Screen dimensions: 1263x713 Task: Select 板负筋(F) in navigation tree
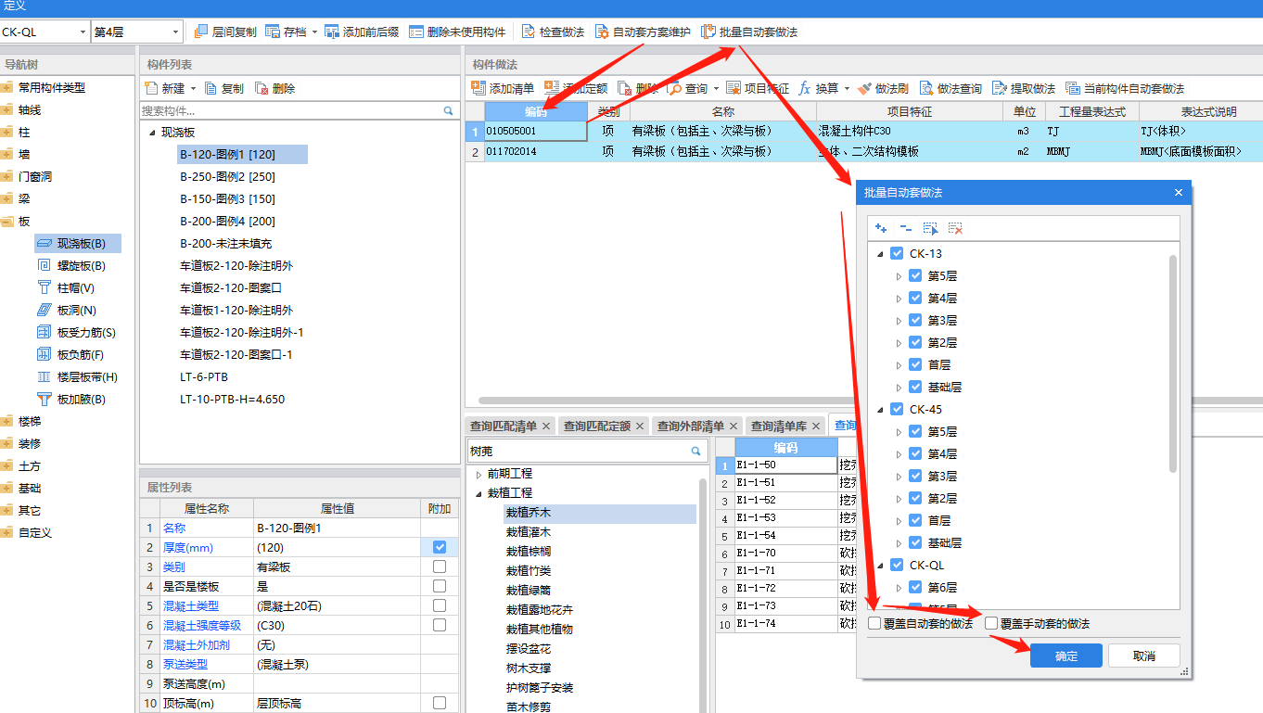pos(70,354)
